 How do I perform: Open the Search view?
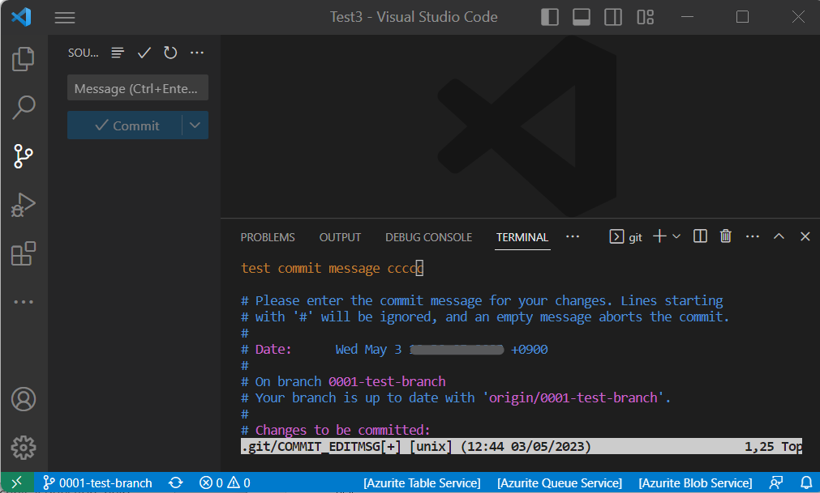pyautogui.click(x=24, y=108)
